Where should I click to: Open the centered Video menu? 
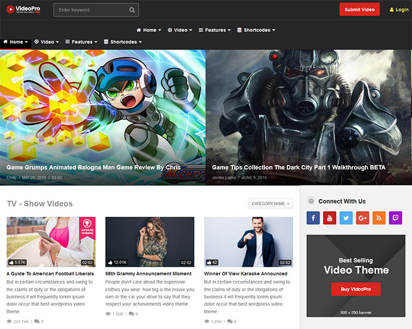point(180,30)
